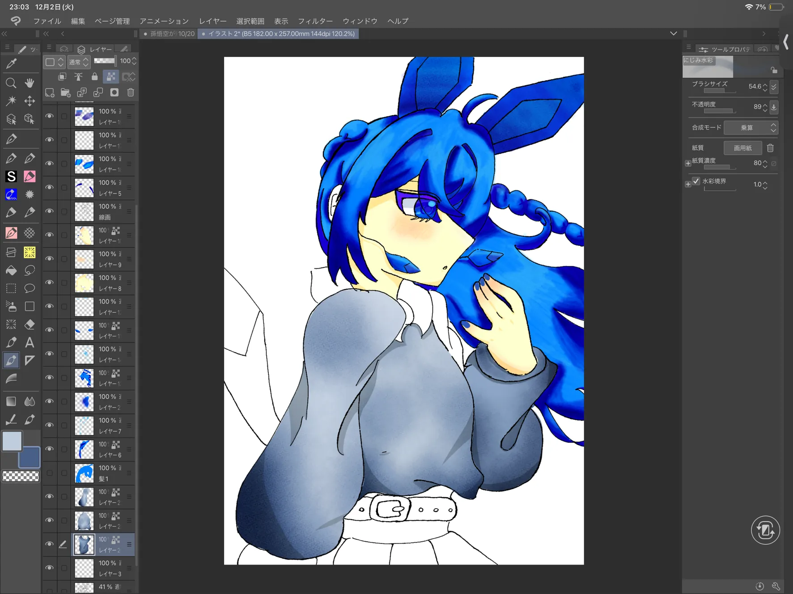Screen dimensions: 793x594
Task: Toggle clip to layer below
Action: (62, 77)
